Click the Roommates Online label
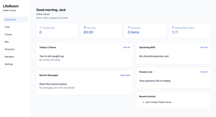The width and height of the screenshot is (216, 117). pos(184,28)
